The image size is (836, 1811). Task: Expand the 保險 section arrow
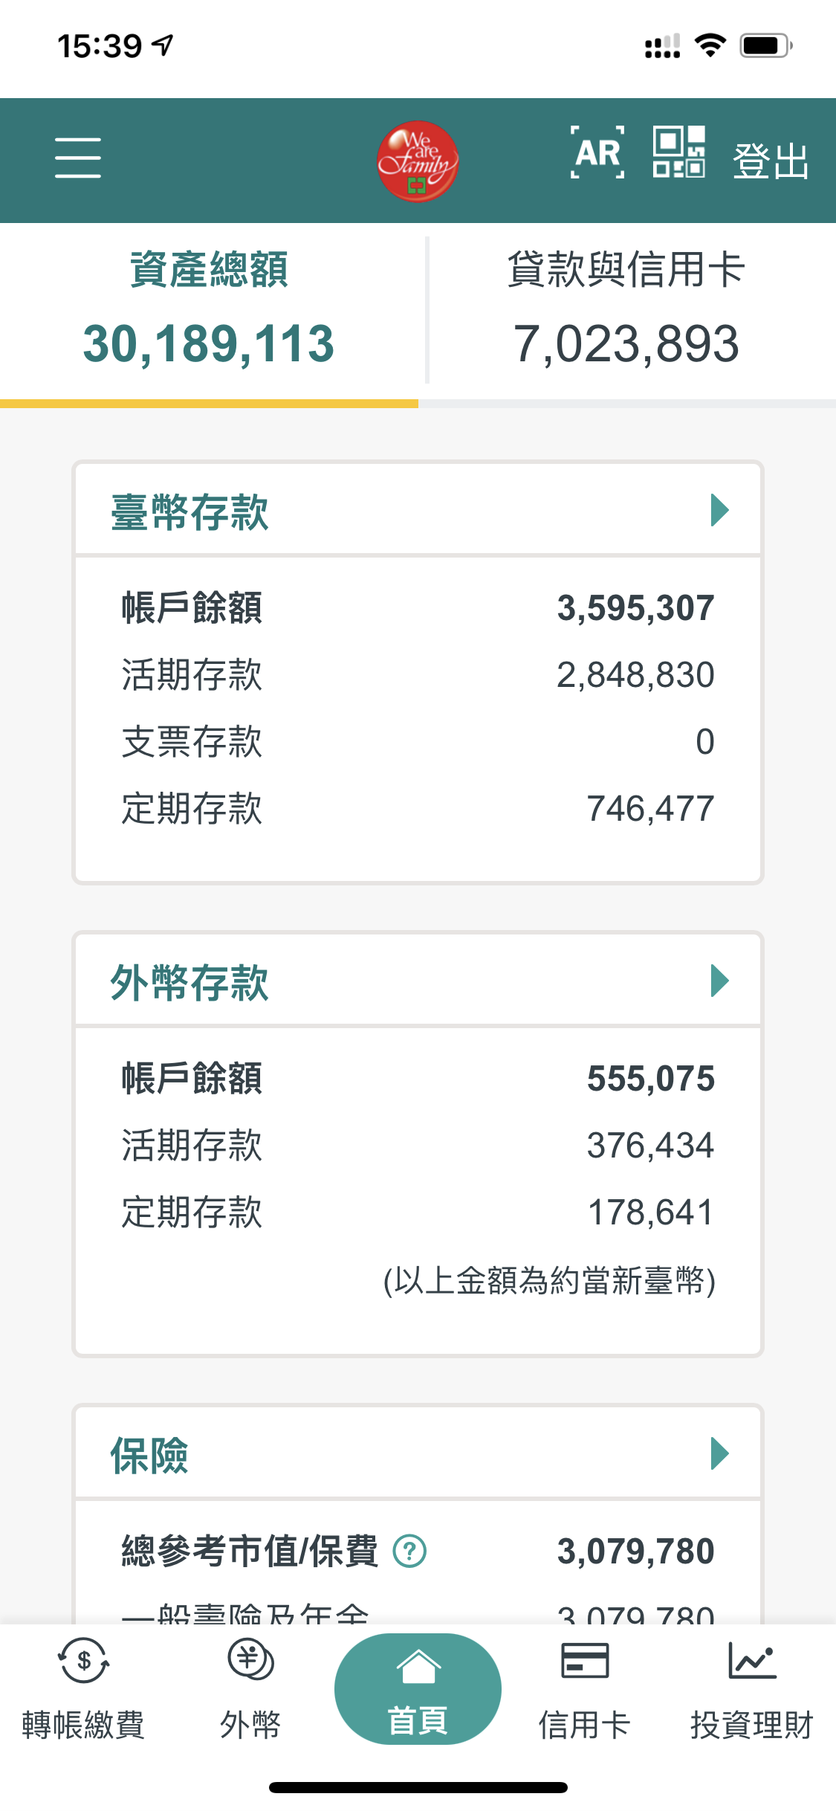719,1453
